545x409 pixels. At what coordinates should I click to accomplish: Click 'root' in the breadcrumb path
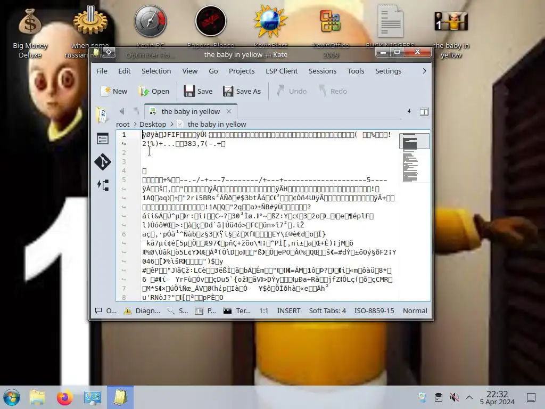click(x=123, y=124)
